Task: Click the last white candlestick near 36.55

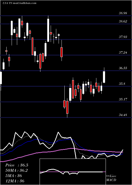Action: 104,76
